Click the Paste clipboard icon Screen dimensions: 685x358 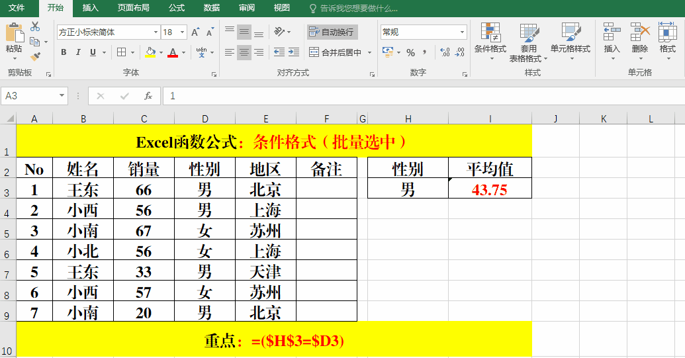[x=14, y=33]
